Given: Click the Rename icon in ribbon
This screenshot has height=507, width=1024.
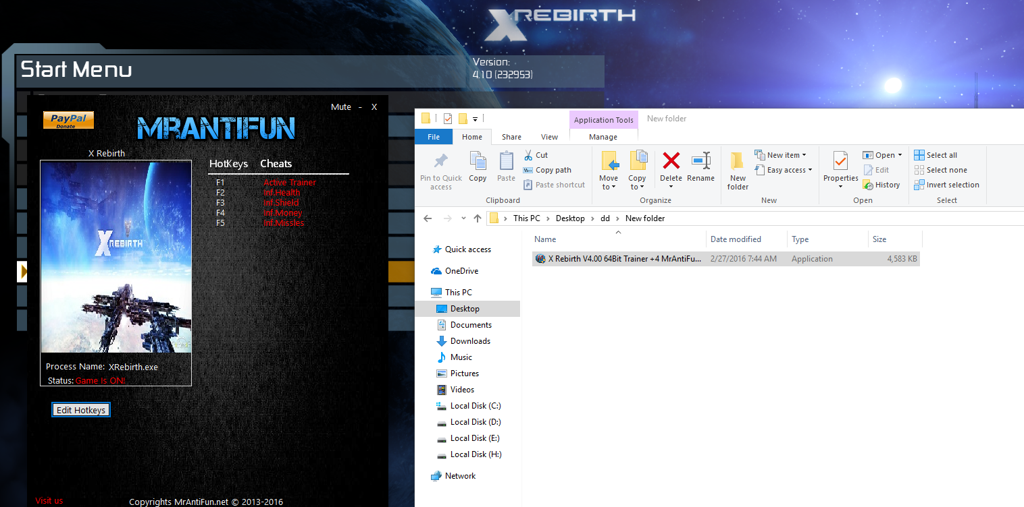Looking at the screenshot, I should tap(700, 161).
